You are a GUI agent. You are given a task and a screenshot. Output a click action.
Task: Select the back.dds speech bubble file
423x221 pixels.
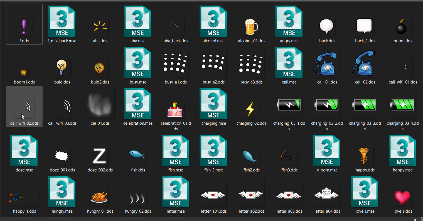click(x=327, y=27)
